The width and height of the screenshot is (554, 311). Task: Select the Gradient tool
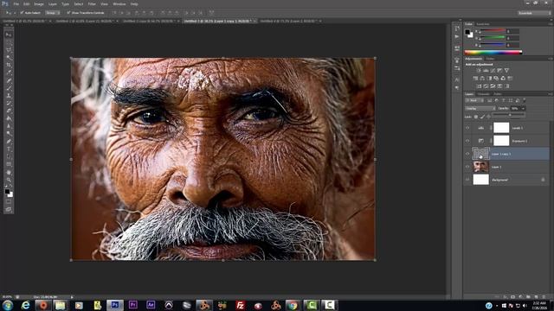(9, 118)
